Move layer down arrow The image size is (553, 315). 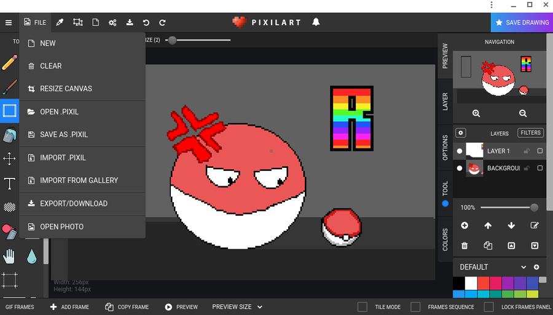511,226
